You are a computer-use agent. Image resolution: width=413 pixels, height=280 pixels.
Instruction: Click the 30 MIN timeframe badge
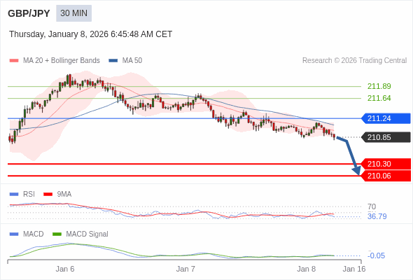(x=73, y=13)
